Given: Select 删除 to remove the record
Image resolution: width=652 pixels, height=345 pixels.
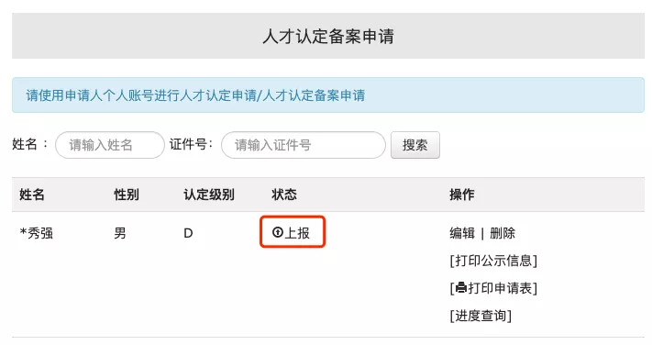Looking at the screenshot, I should click(x=503, y=233).
